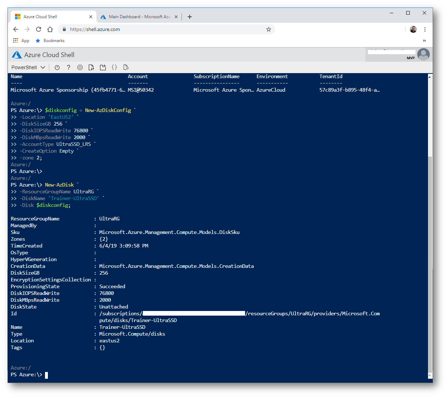
Task: Go back with the browser back arrow
Action: coord(15,29)
